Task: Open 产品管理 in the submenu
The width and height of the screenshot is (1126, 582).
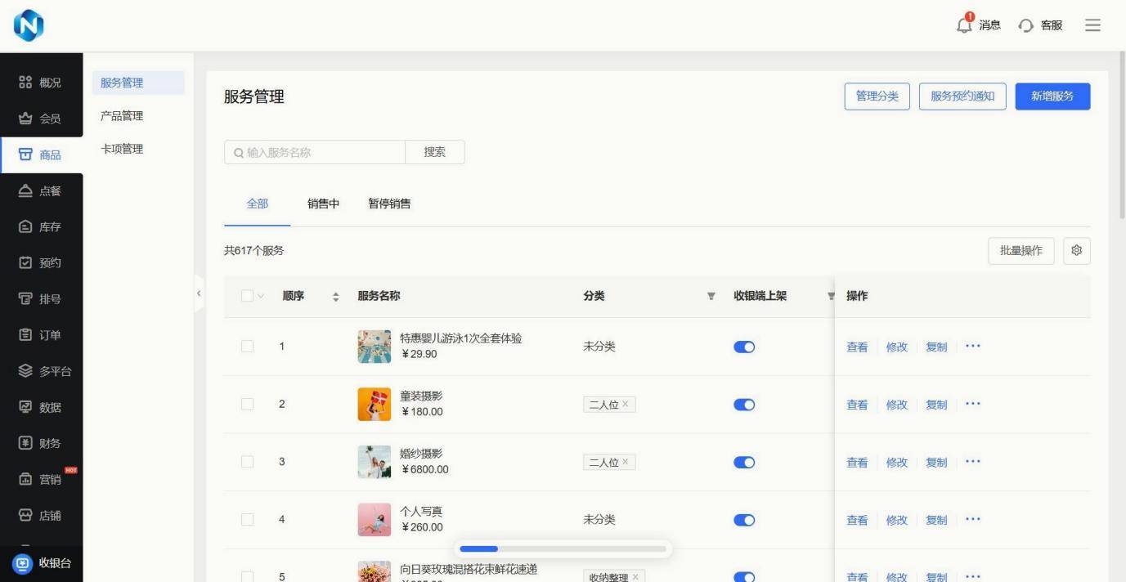Action: pyautogui.click(x=122, y=116)
